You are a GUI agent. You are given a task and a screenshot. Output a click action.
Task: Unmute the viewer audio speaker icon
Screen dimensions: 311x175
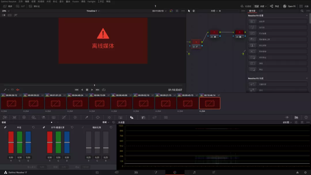coord(18,90)
